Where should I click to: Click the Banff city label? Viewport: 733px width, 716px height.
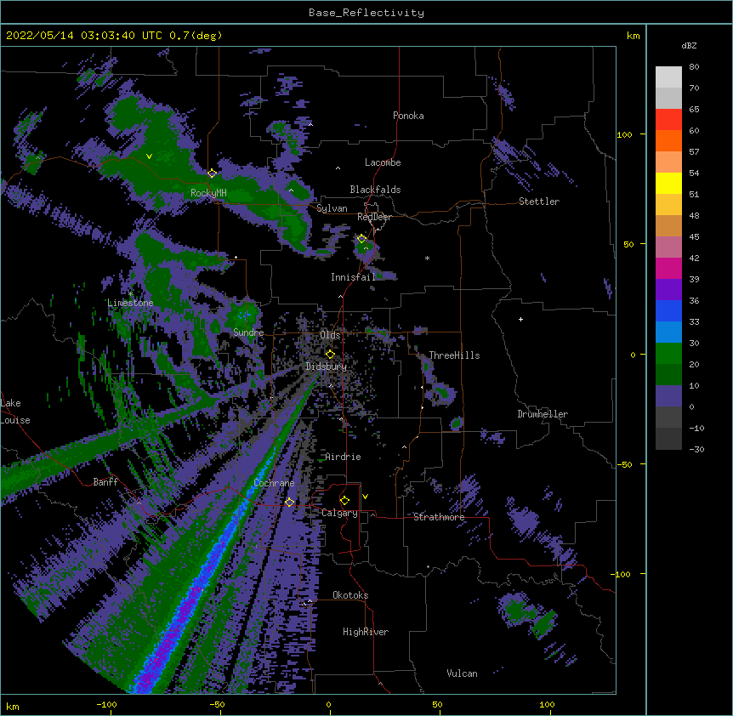(105, 482)
